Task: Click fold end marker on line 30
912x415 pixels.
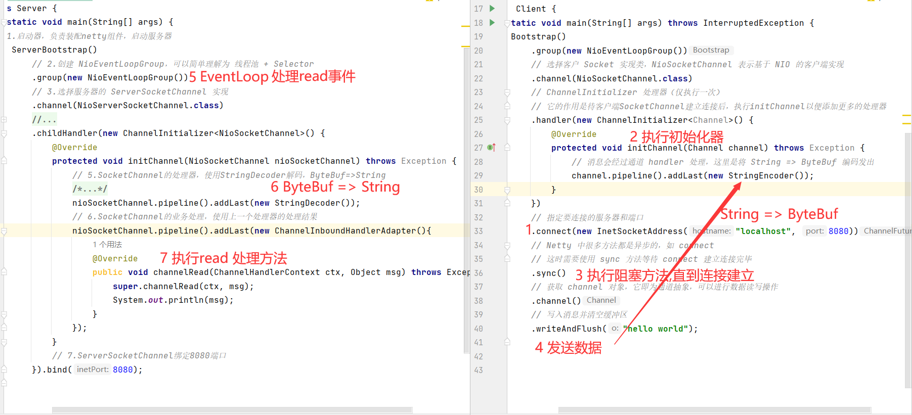Action: pos(507,190)
